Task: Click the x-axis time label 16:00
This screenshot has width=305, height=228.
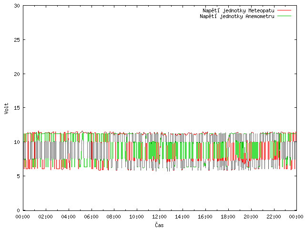Action: pos(205,217)
